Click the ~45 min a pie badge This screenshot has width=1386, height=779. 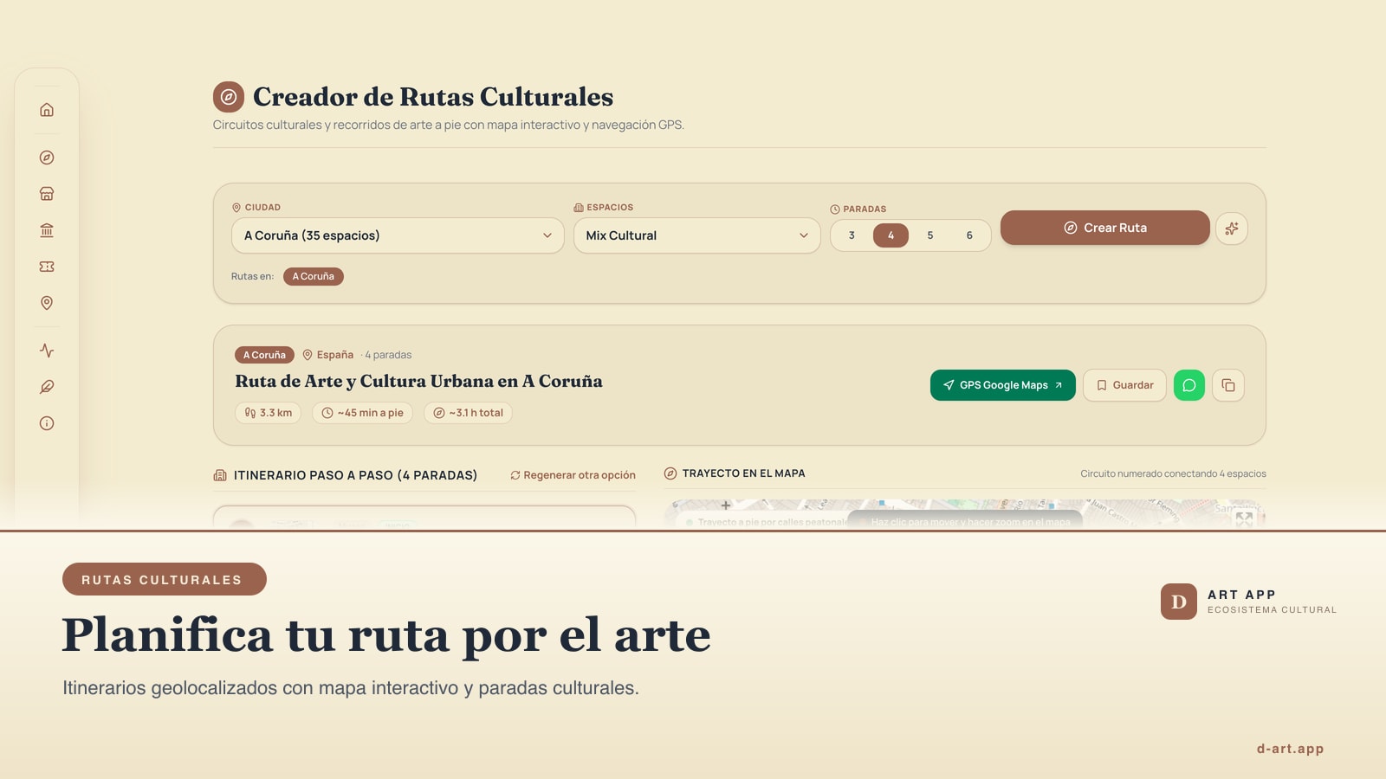click(x=362, y=413)
